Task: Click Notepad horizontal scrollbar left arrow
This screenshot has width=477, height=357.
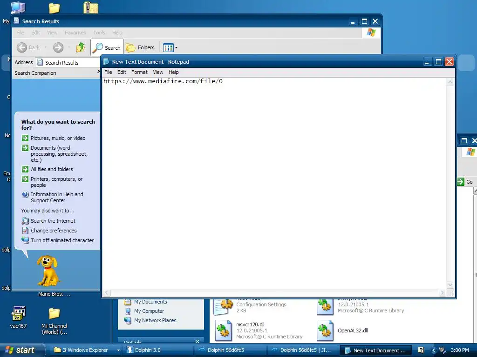Action: coord(107,293)
